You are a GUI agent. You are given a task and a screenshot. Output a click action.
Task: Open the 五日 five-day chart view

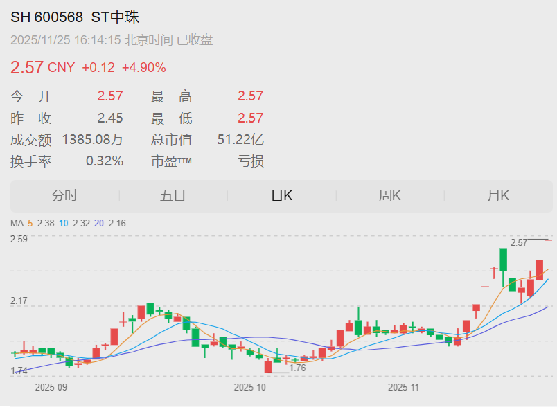(173, 196)
